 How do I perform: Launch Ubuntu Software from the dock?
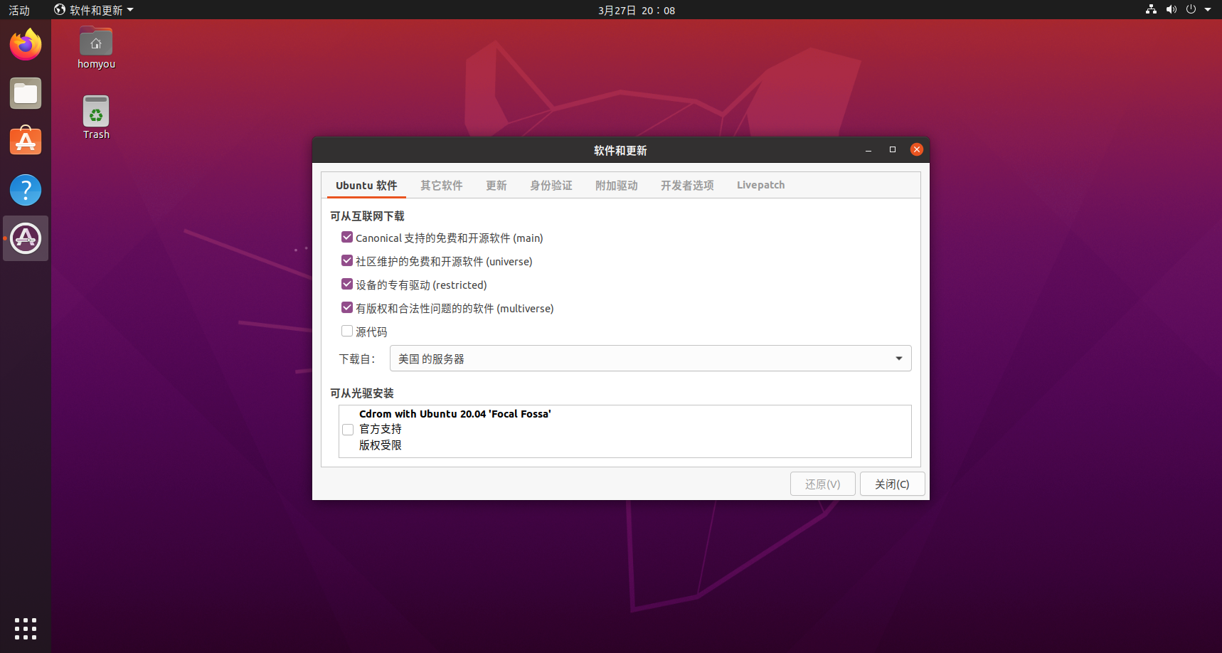(26, 141)
